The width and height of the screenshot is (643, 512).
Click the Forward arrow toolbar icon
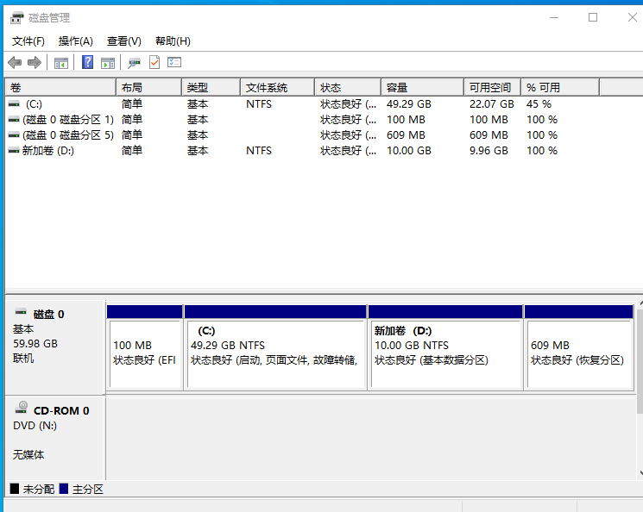35,63
